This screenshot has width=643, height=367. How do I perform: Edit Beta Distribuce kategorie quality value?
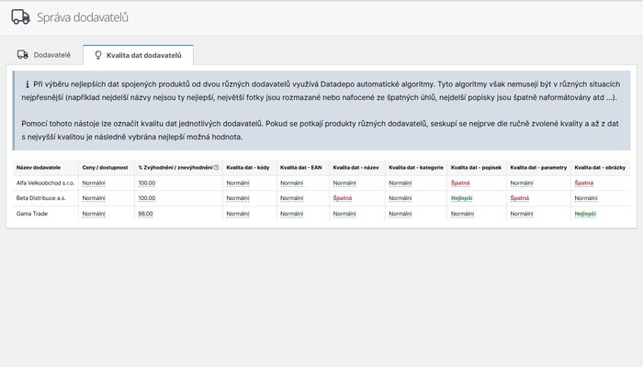[400, 198]
